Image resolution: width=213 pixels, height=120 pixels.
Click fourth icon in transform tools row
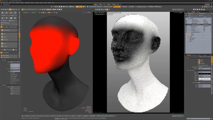[15, 18]
